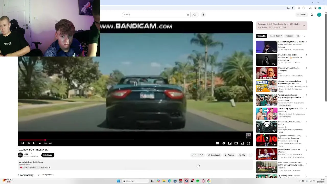Expand description with ...więcej

click(x=48, y=167)
